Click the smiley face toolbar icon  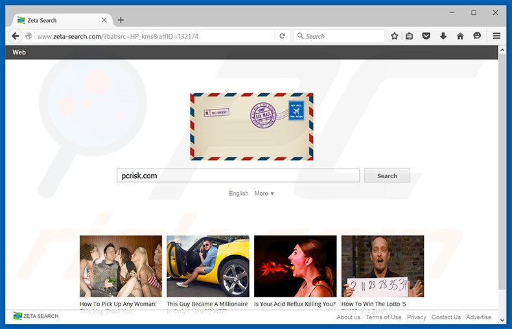[x=477, y=36]
